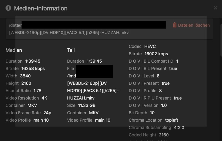
Task: Click the Video Resolution 4K value
Action: coord(44,98)
